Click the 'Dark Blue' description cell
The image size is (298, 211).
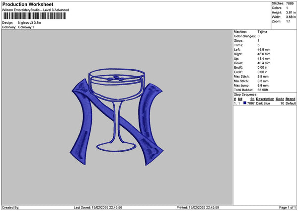(263, 104)
